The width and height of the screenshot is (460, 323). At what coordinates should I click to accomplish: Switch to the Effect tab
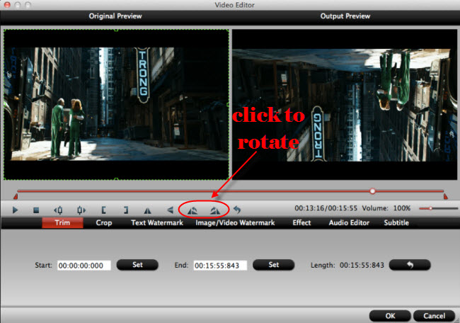301,222
